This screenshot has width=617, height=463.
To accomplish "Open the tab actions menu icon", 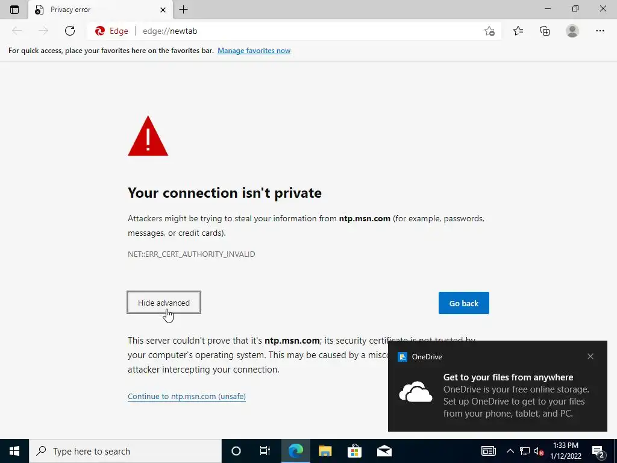I will (14, 10).
